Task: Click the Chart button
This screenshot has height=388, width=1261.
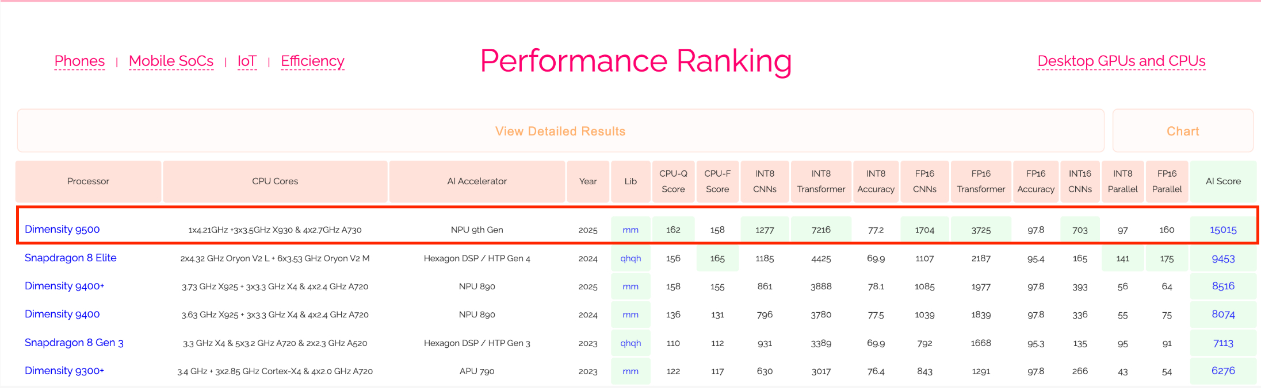Action: 1183,131
